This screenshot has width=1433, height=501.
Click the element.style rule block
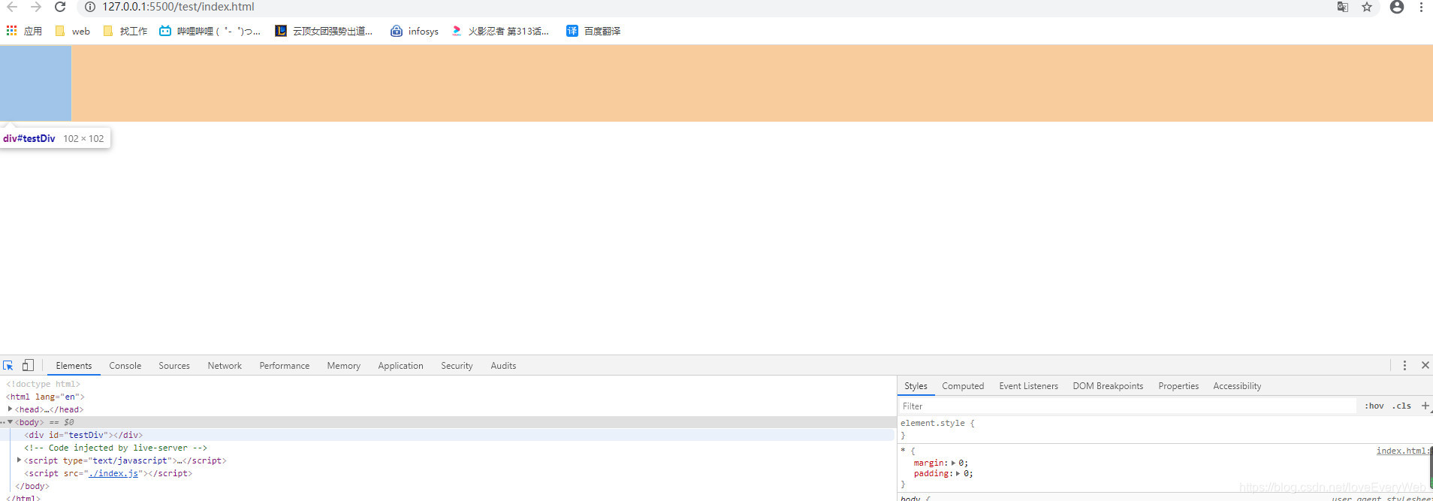pos(1165,429)
